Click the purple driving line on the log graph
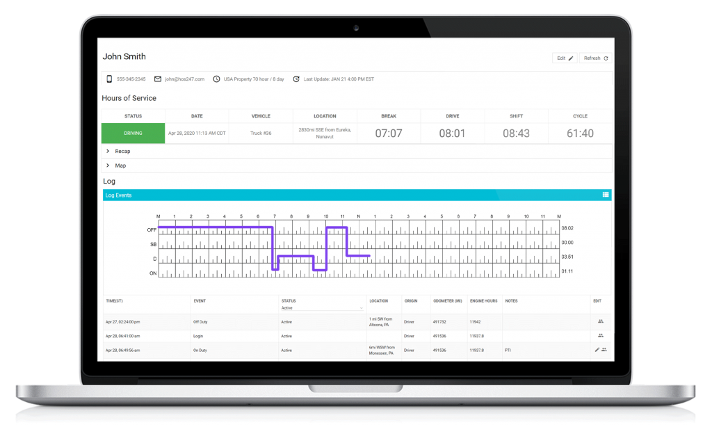Image resolution: width=712 pixels, height=427 pixels. coord(216,226)
